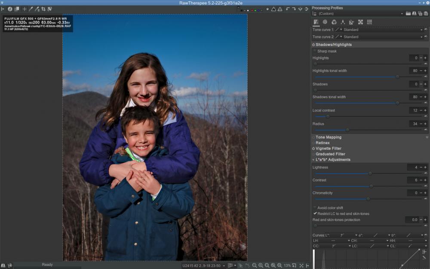The width and height of the screenshot is (430, 269).
Task: Increase Local contrast with plus button
Action: [x=425, y=110]
